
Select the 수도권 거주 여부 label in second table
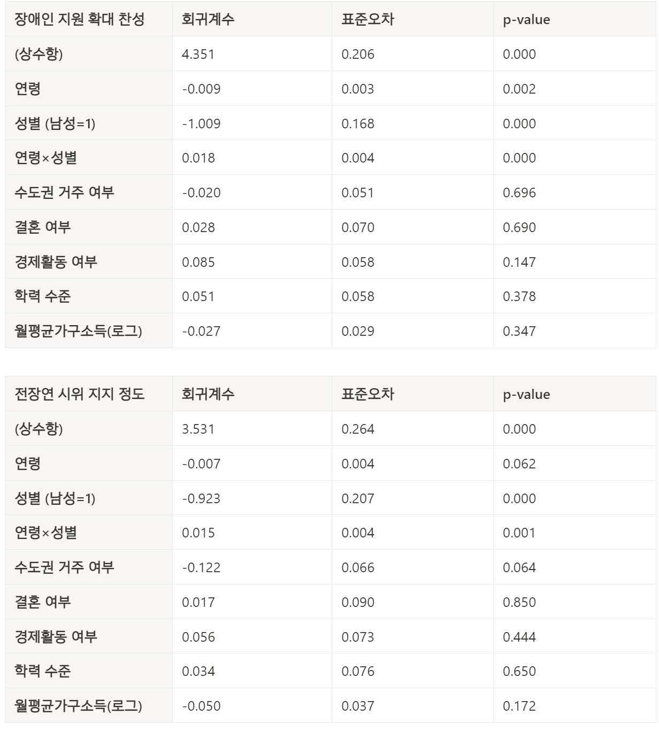tap(89, 567)
